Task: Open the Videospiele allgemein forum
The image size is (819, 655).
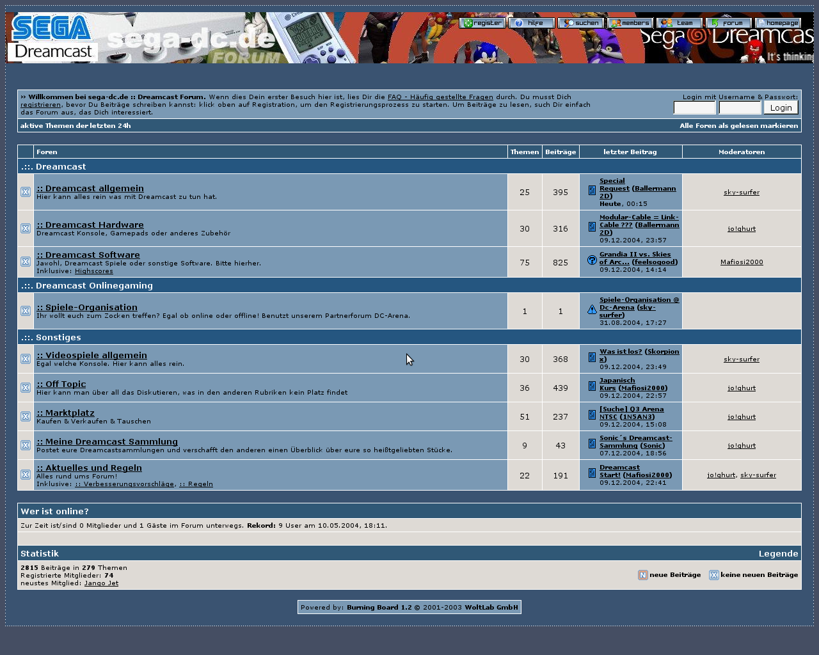Action: [91, 355]
